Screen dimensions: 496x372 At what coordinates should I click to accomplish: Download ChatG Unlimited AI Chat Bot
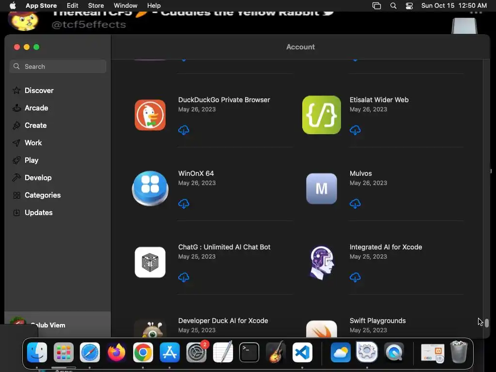[184, 278]
